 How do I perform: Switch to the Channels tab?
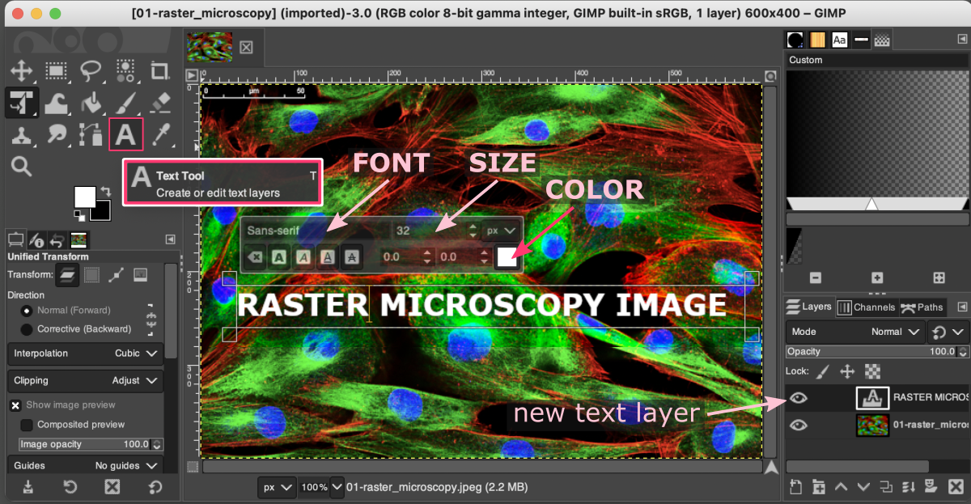coord(866,307)
